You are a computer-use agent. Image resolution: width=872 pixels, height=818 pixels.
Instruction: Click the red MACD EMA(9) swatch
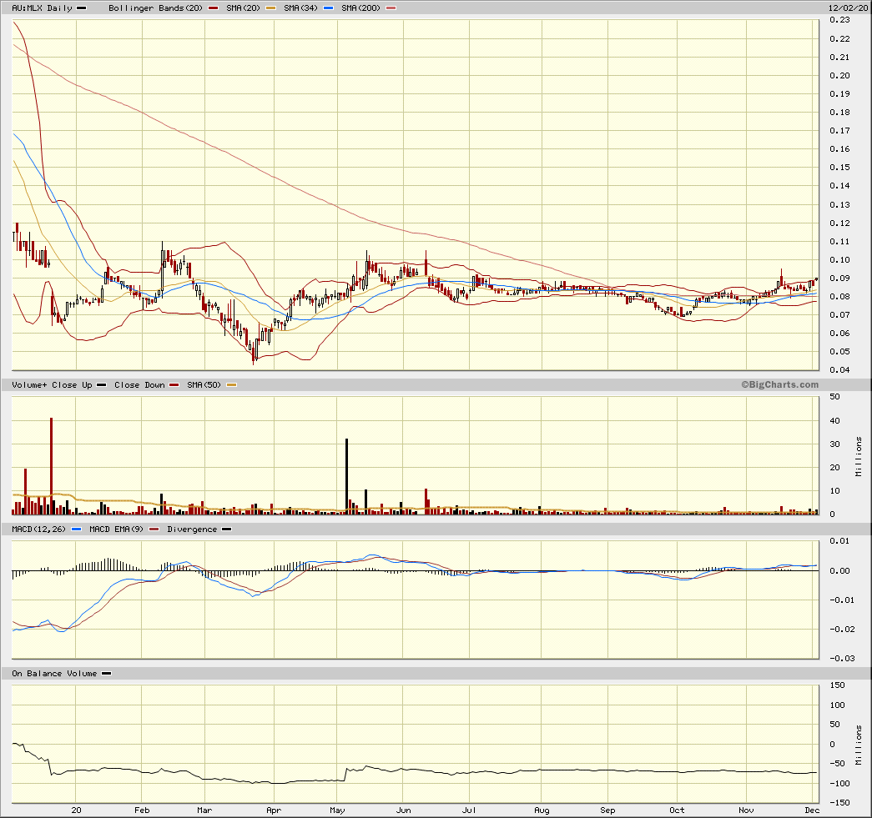(154, 529)
